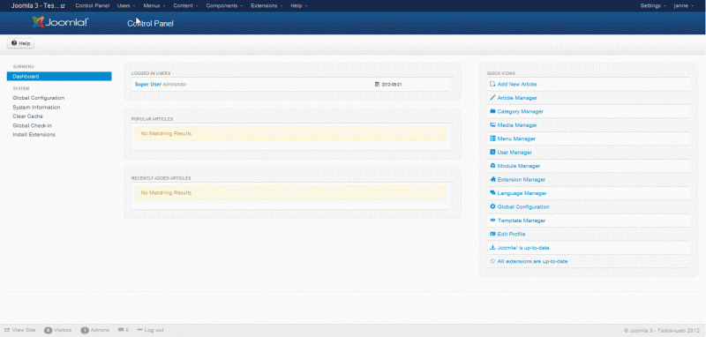706x337 pixels.
Task: Open Install Extensions in sidebar
Action: (34, 134)
